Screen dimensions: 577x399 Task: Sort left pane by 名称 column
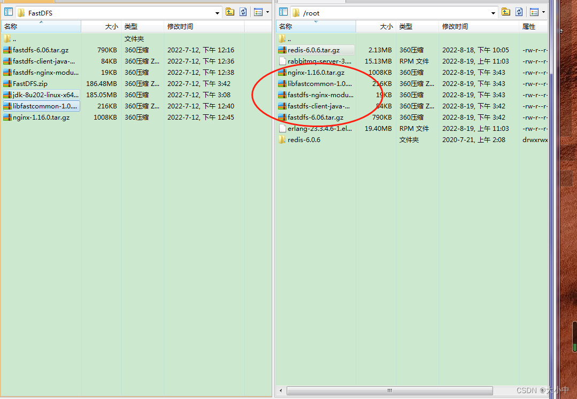pyautogui.click(x=41, y=27)
